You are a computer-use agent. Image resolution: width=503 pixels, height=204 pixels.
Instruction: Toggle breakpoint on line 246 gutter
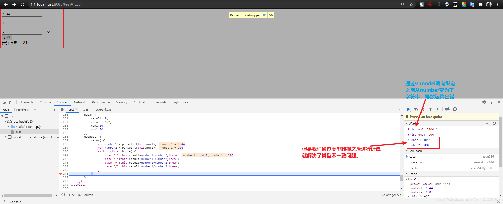click(x=65, y=174)
